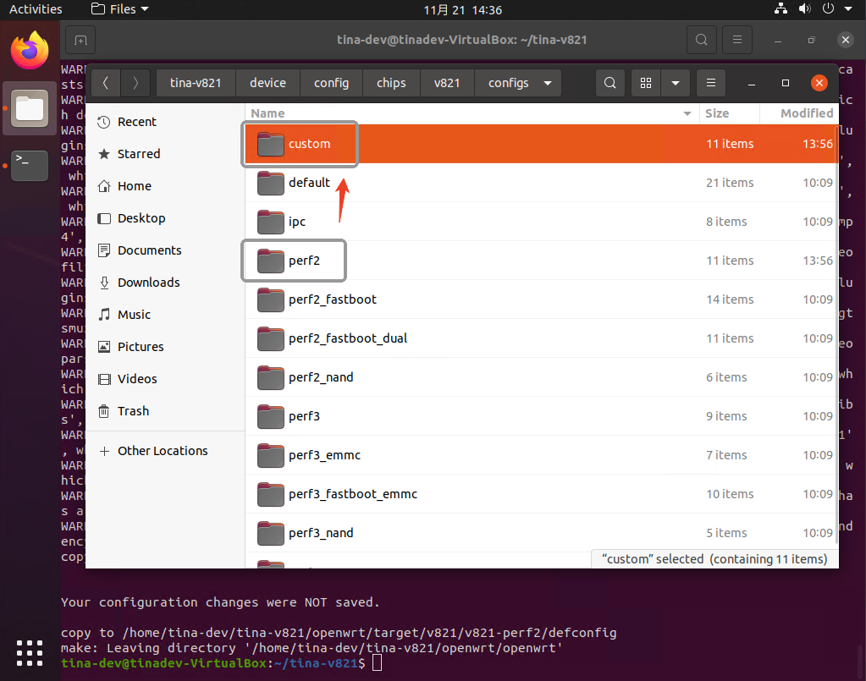Expand the view options dropdown arrow

tap(675, 83)
